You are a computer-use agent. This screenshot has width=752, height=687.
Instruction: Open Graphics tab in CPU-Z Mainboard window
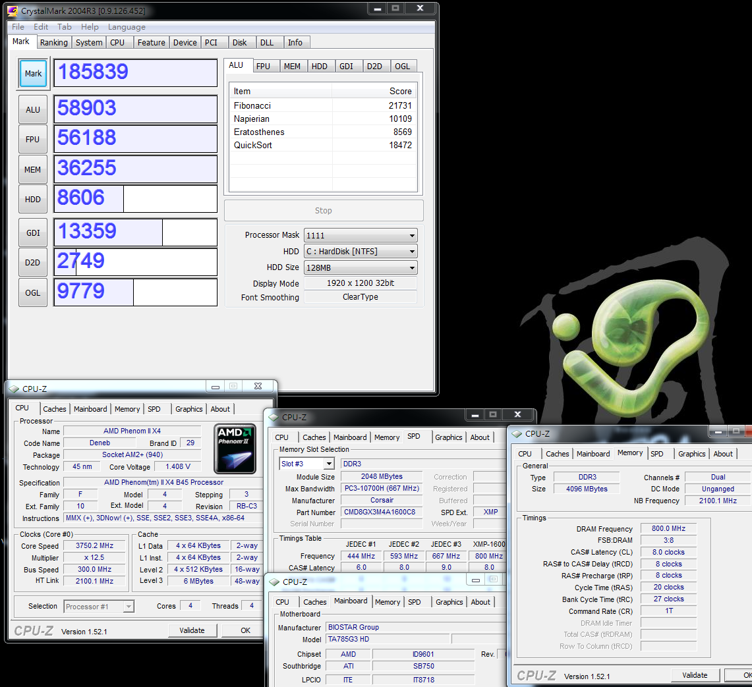pos(449,601)
